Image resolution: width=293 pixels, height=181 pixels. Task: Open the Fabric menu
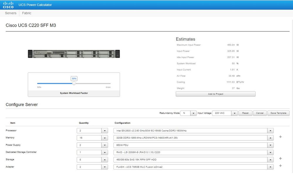pos(27,13)
